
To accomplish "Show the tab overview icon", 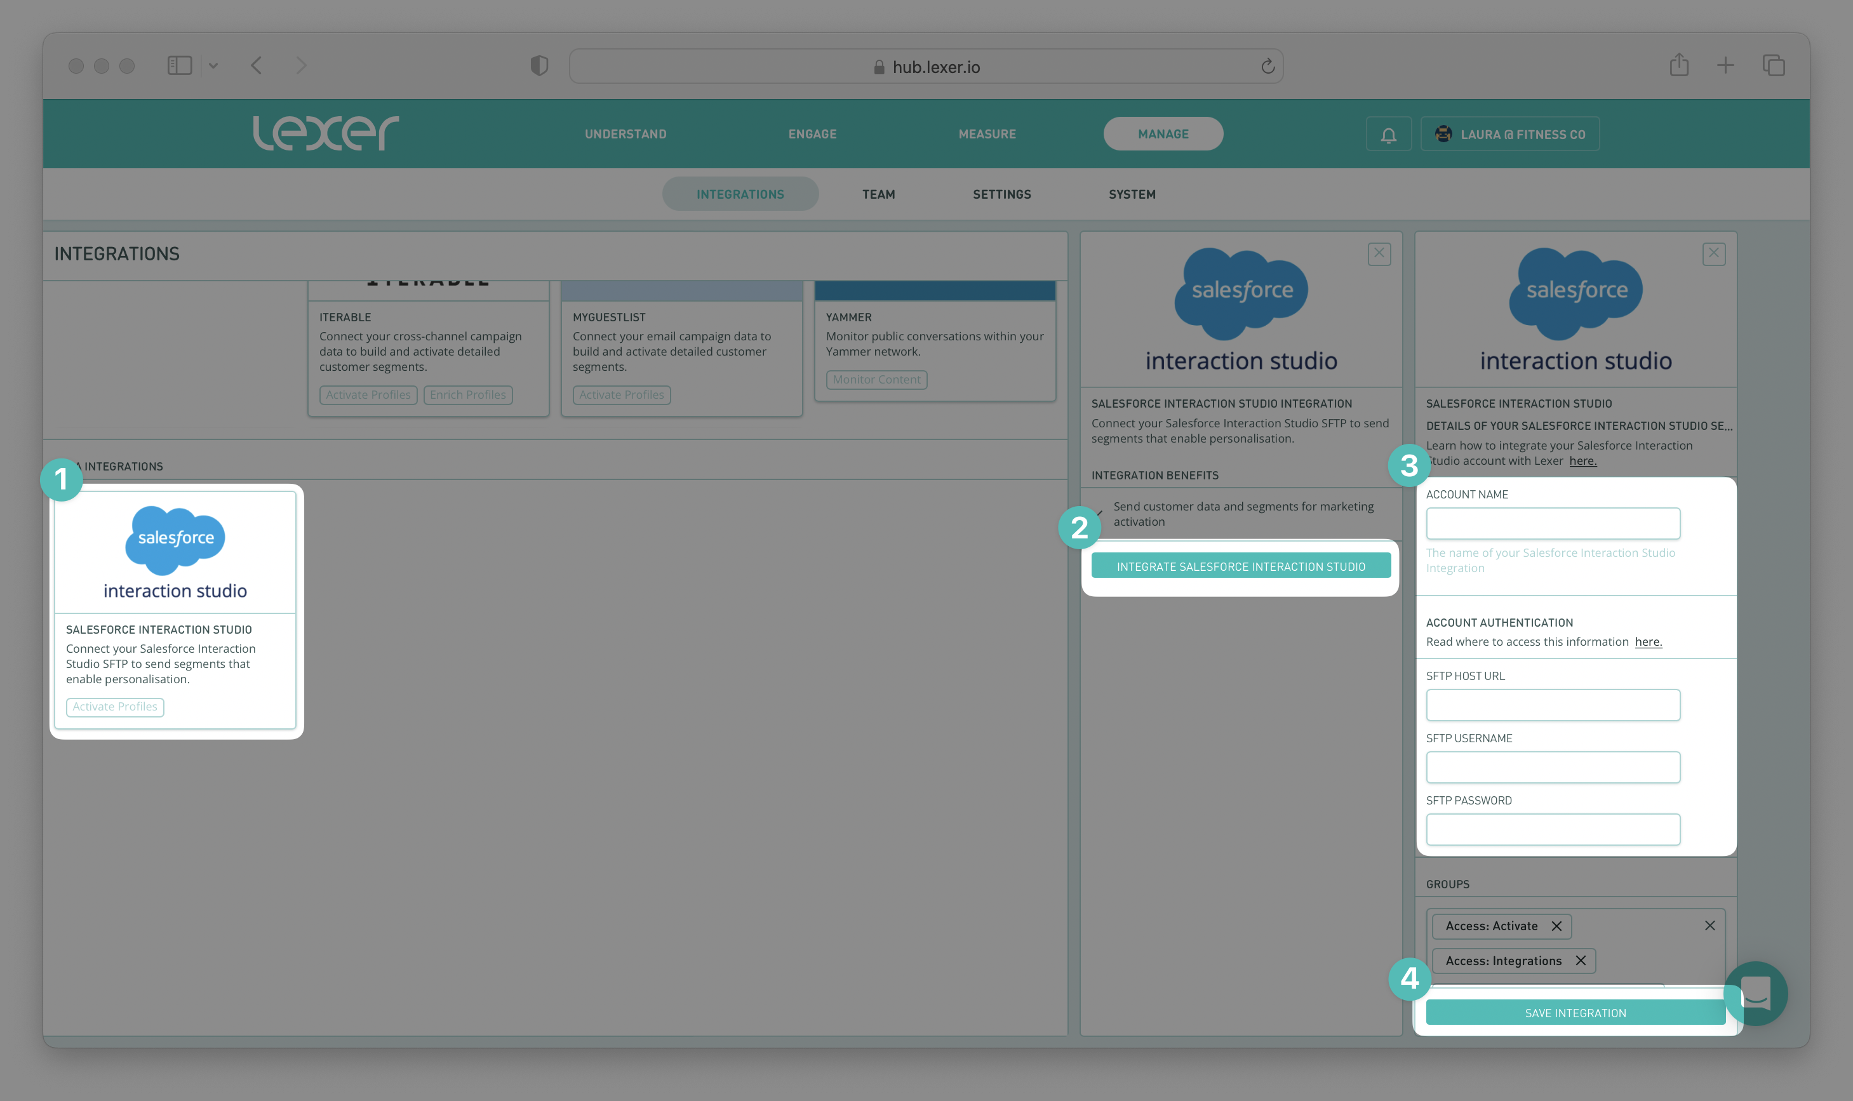I will click(1774, 65).
